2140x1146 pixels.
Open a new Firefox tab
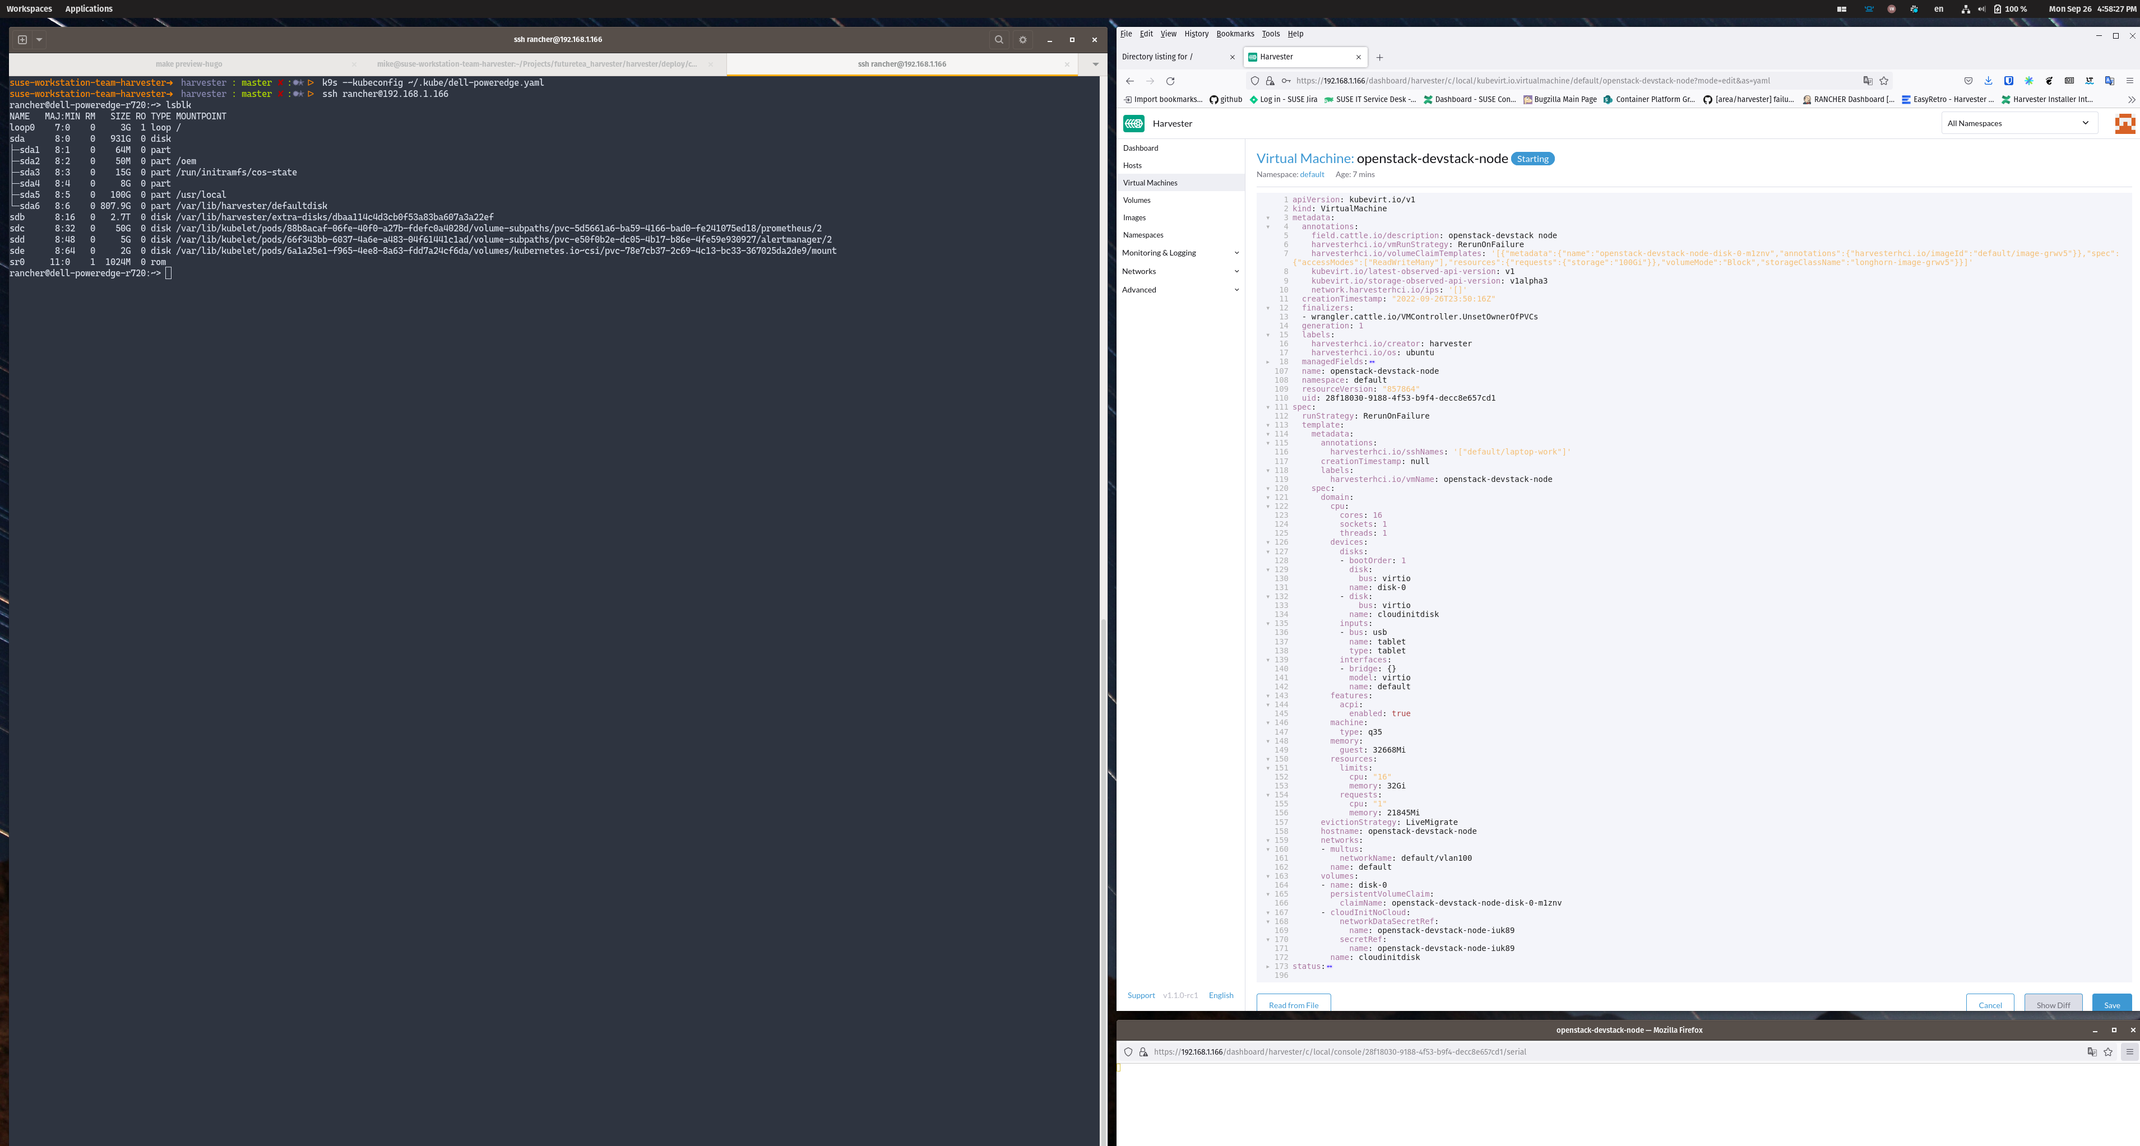click(x=1379, y=57)
